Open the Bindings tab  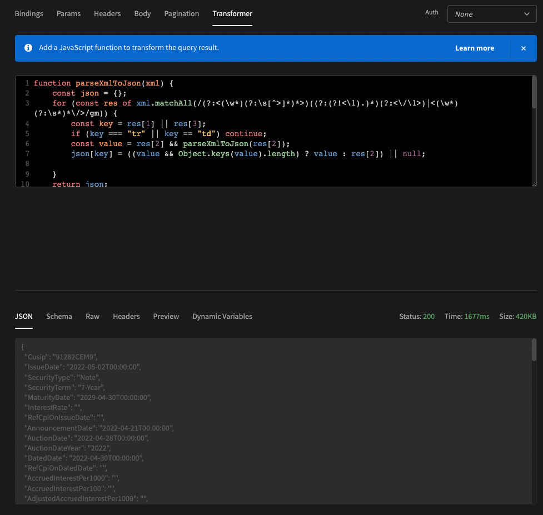(x=29, y=13)
